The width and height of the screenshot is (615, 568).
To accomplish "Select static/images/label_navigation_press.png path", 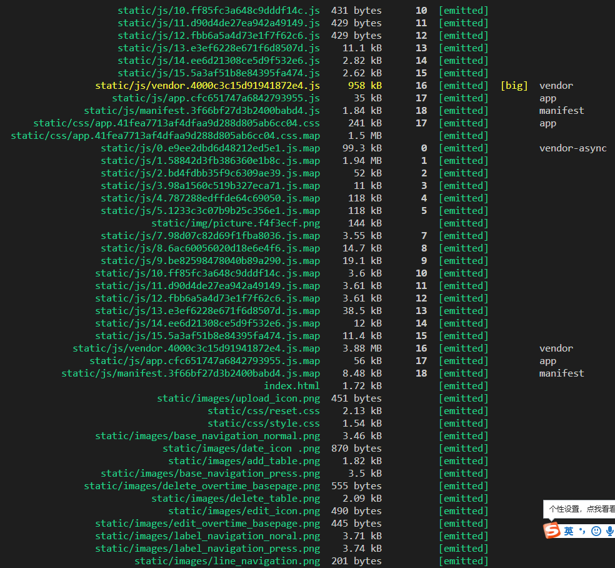I will [x=207, y=549].
